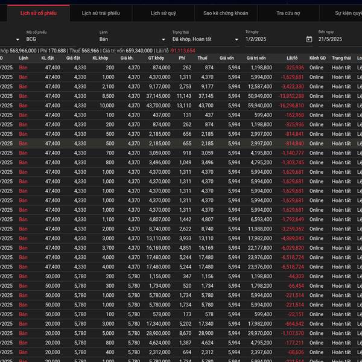The width and height of the screenshot is (362, 362).
Task: Select the loss value -4,889,043
Action: [x=292, y=238]
